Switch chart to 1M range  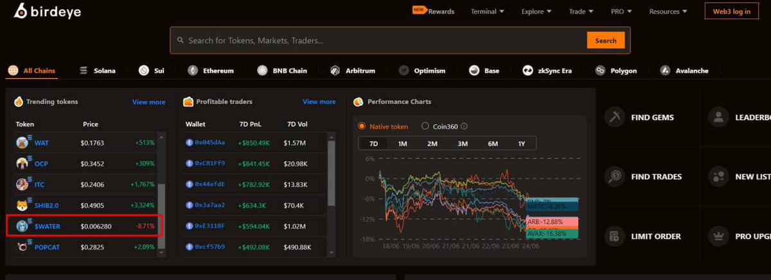402,144
